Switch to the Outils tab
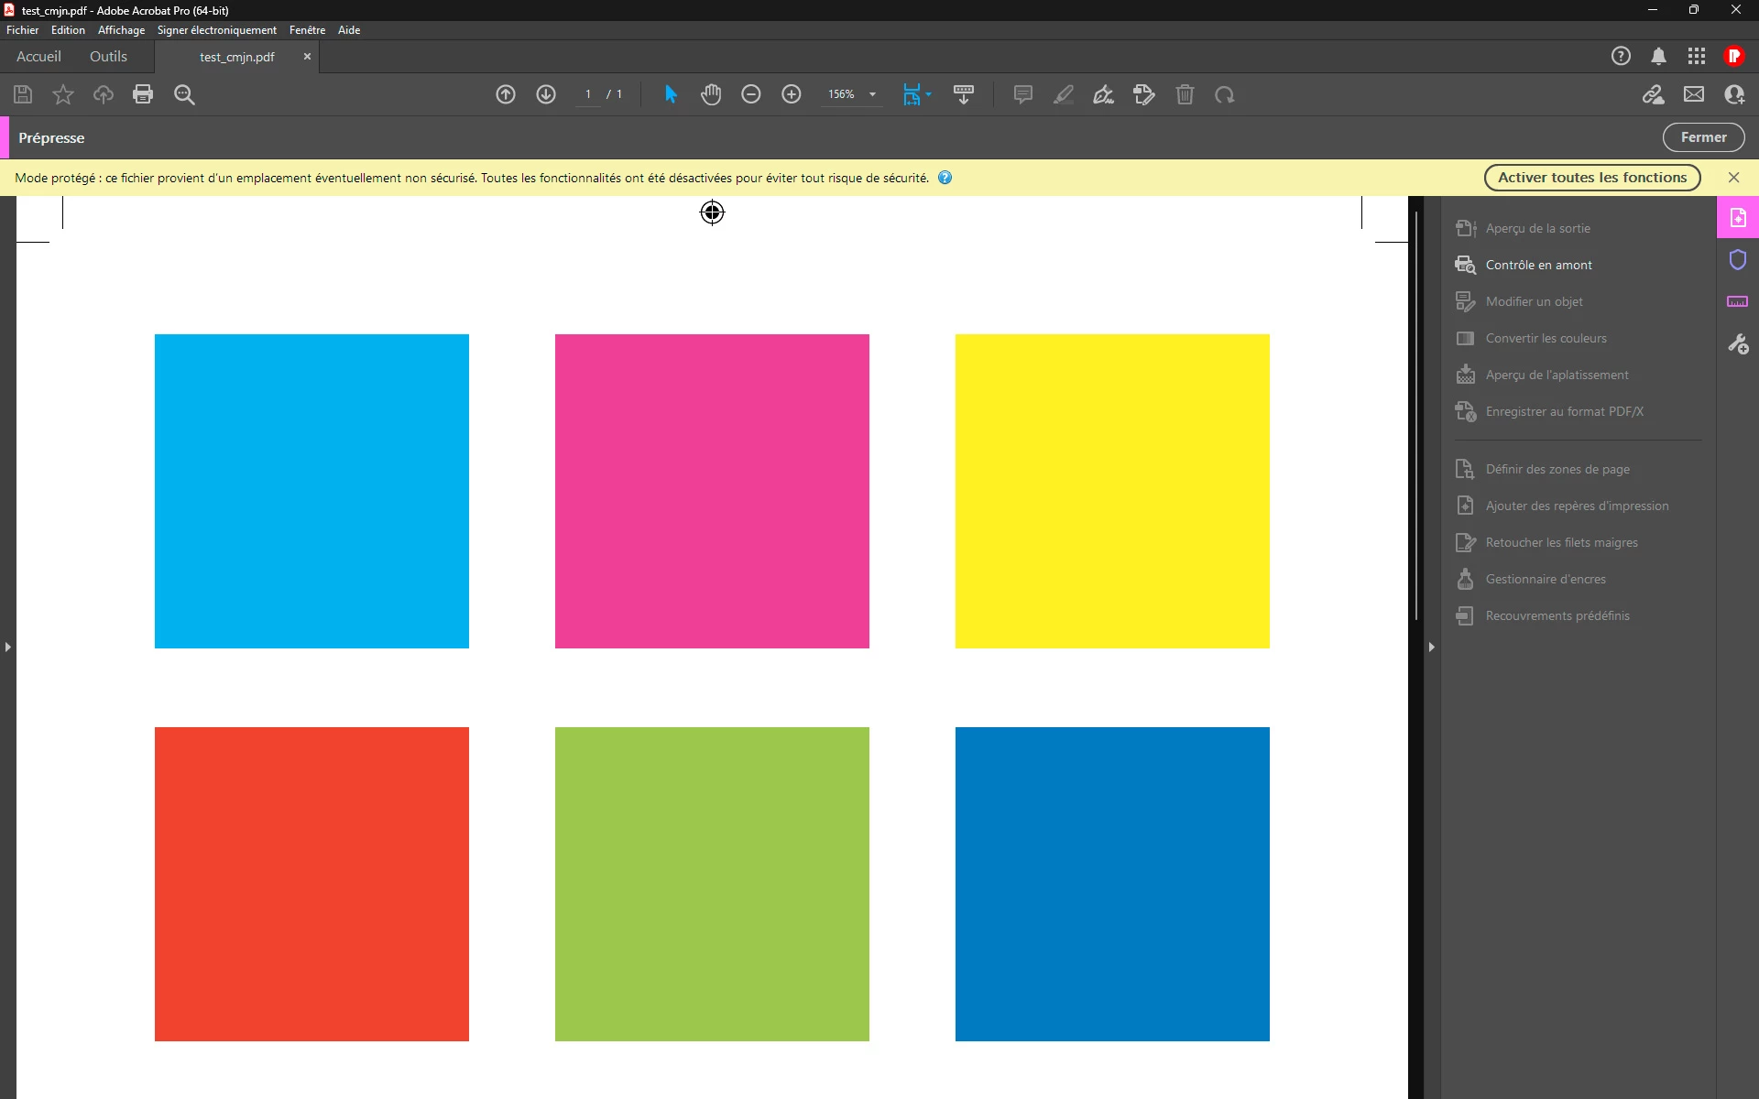 click(108, 57)
